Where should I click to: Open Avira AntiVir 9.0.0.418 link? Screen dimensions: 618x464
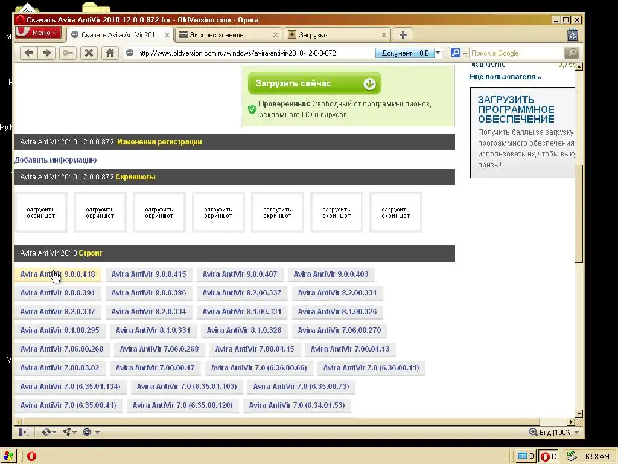tap(57, 274)
